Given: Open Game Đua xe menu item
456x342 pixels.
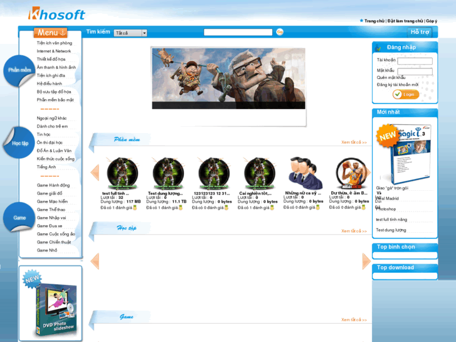Looking at the screenshot, I should click(x=50, y=226).
